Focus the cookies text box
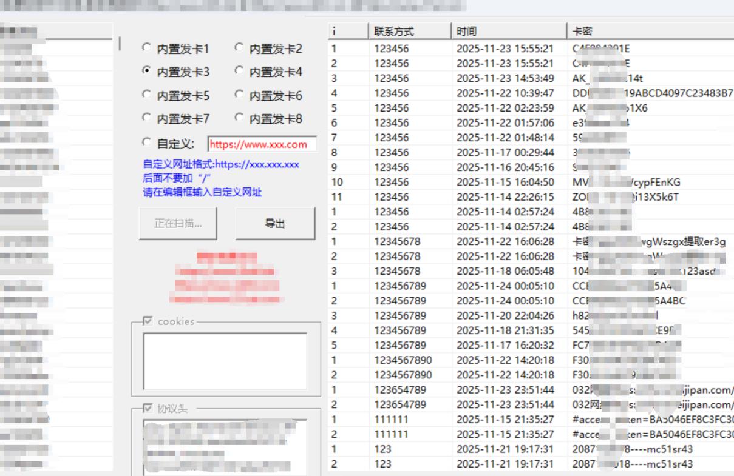734x476 pixels. click(225, 361)
